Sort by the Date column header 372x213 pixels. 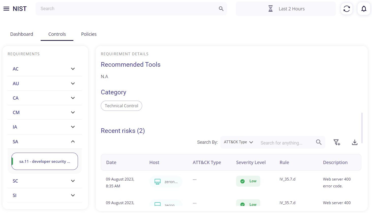click(111, 162)
